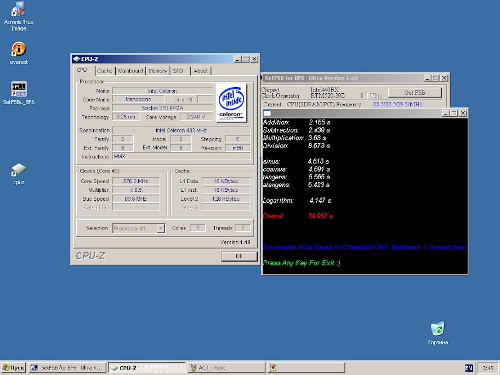Click the blue Screenshot Was Saved message
This screenshot has height=375, width=500.
pos(364,247)
